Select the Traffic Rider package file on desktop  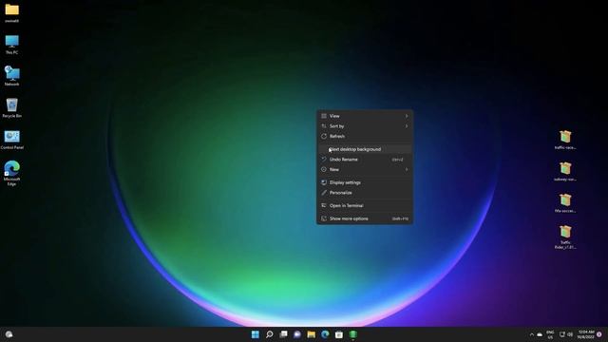[565, 237]
